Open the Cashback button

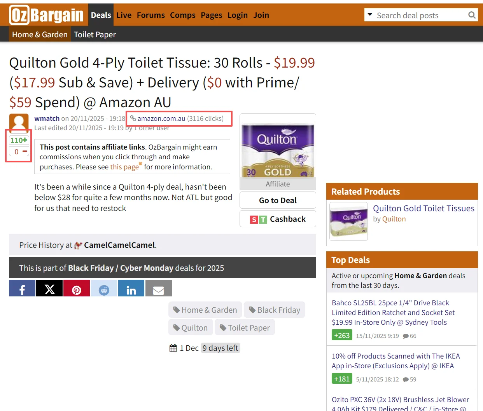pyautogui.click(x=278, y=219)
